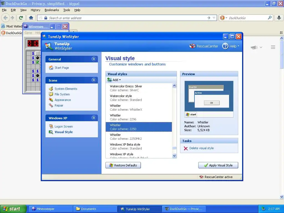Select Whistler with color scheme 2296
This screenshot has height=213, width=284.
pyautogui.click(x=139, y=117)
